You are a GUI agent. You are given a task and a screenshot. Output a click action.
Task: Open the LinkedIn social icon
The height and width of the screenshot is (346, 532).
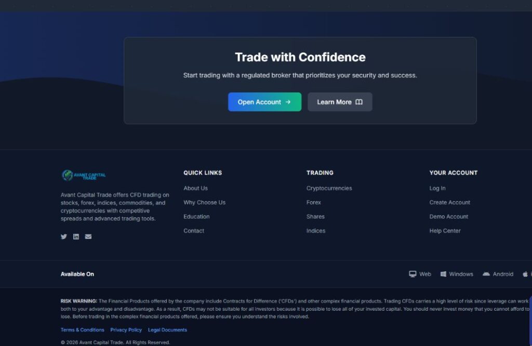coord(76,237)
